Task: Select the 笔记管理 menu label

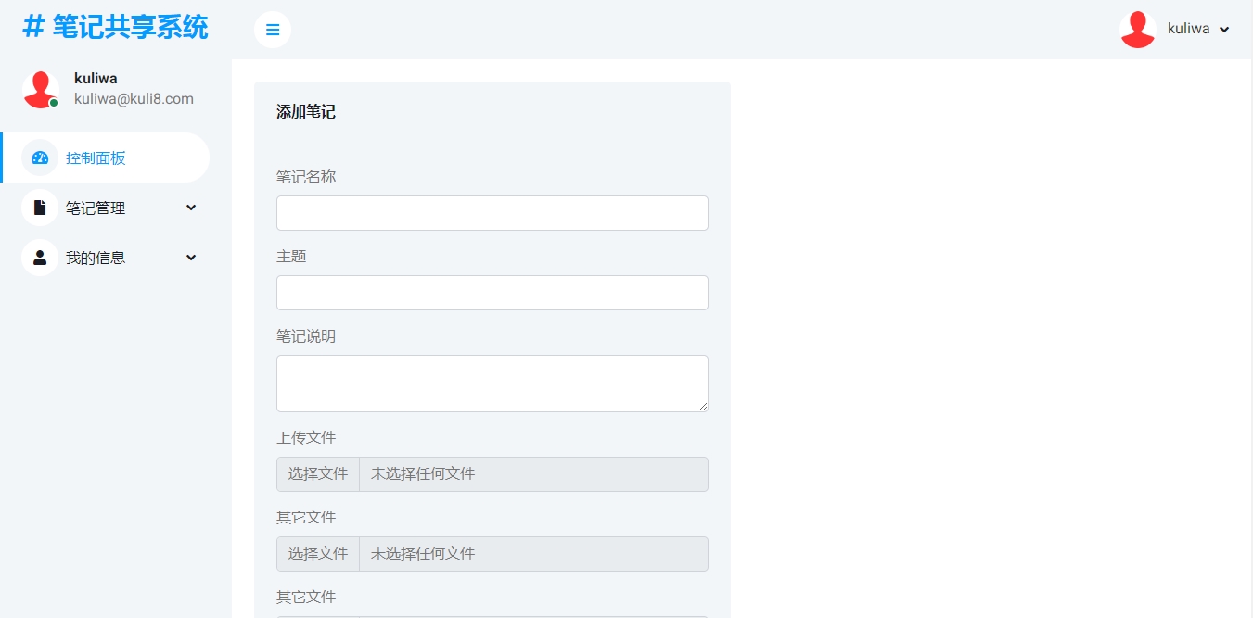Action: coord(96,208)
